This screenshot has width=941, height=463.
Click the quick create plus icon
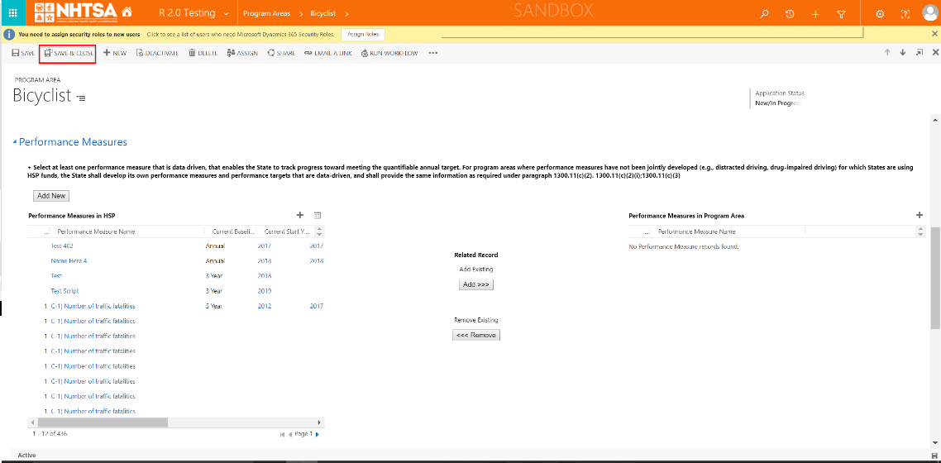815,14
